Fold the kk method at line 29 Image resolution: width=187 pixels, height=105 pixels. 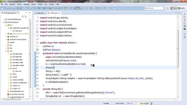tap(39, 89)
